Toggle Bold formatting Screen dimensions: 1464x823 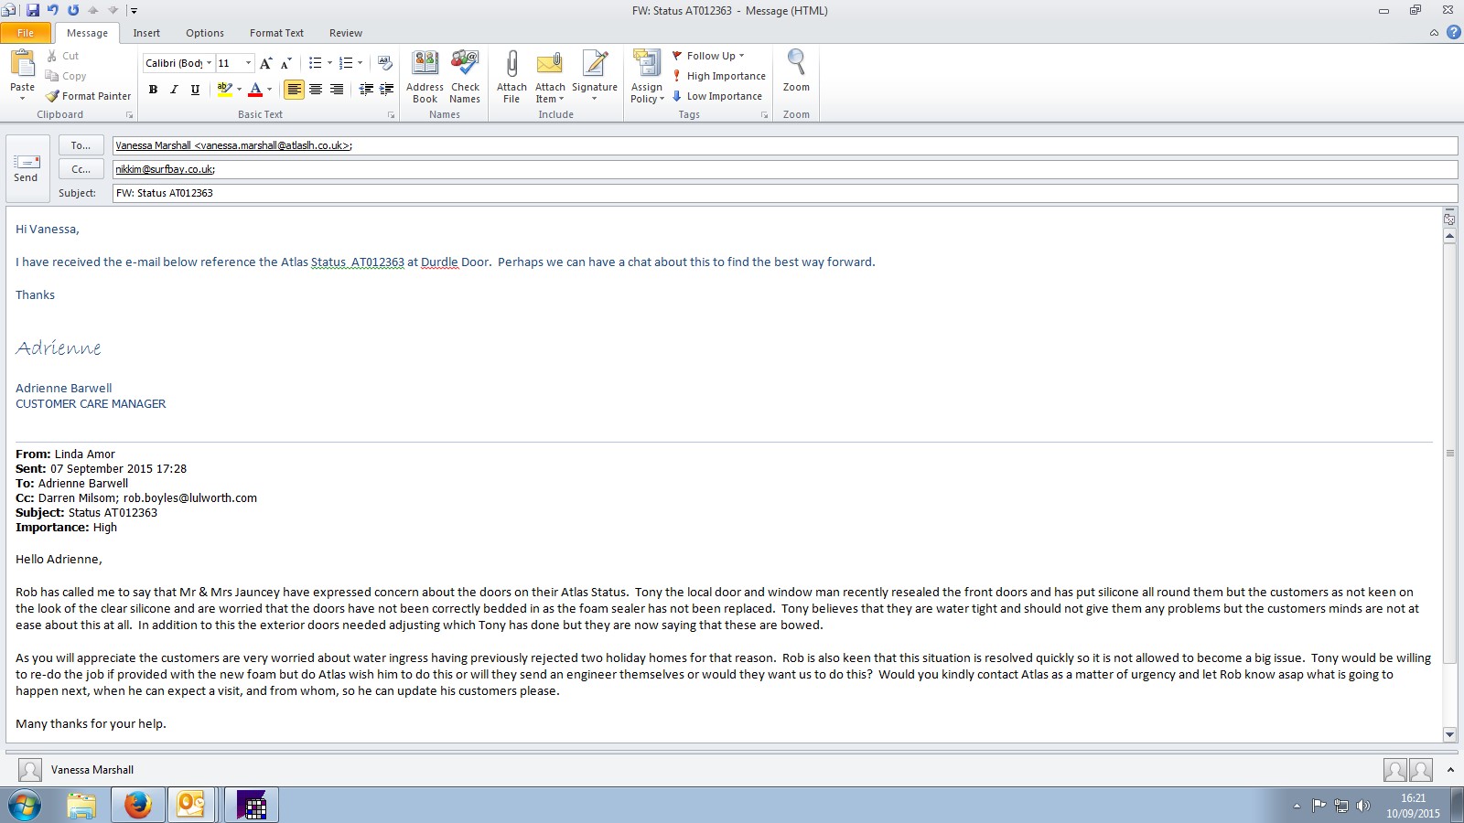[153, 90]
